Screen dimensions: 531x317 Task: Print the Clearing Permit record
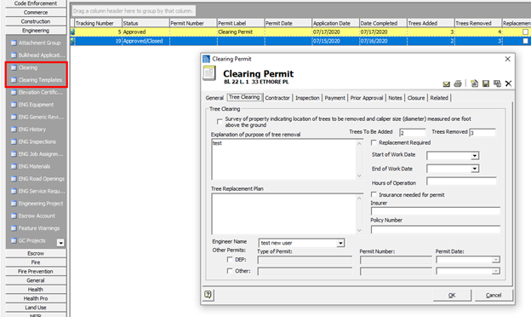click(x=458, y=84)
